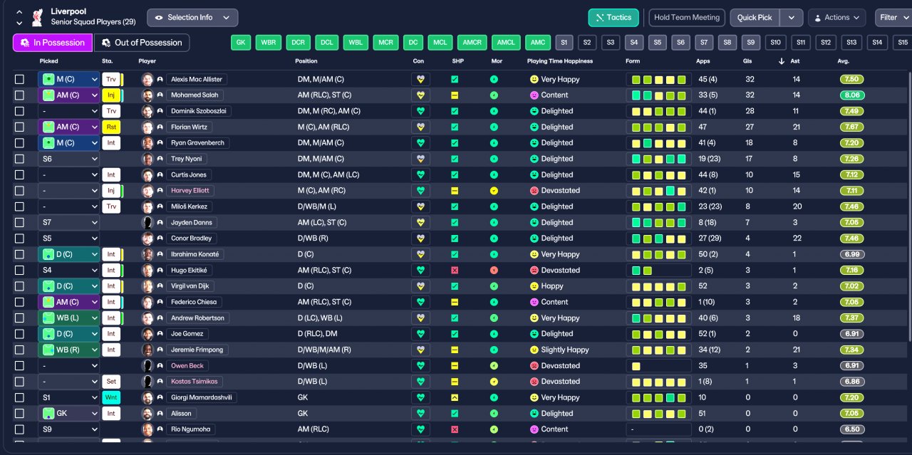
Task: Check the box for Rio Ngumoha
Action: point(19,429)
